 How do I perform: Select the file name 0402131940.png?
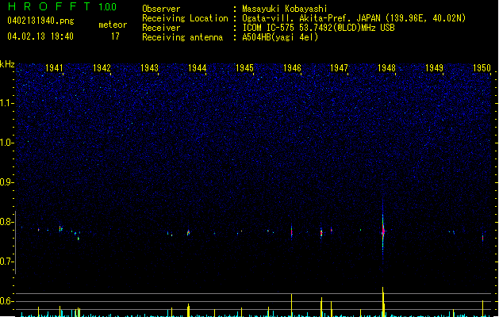click(40, 21)
